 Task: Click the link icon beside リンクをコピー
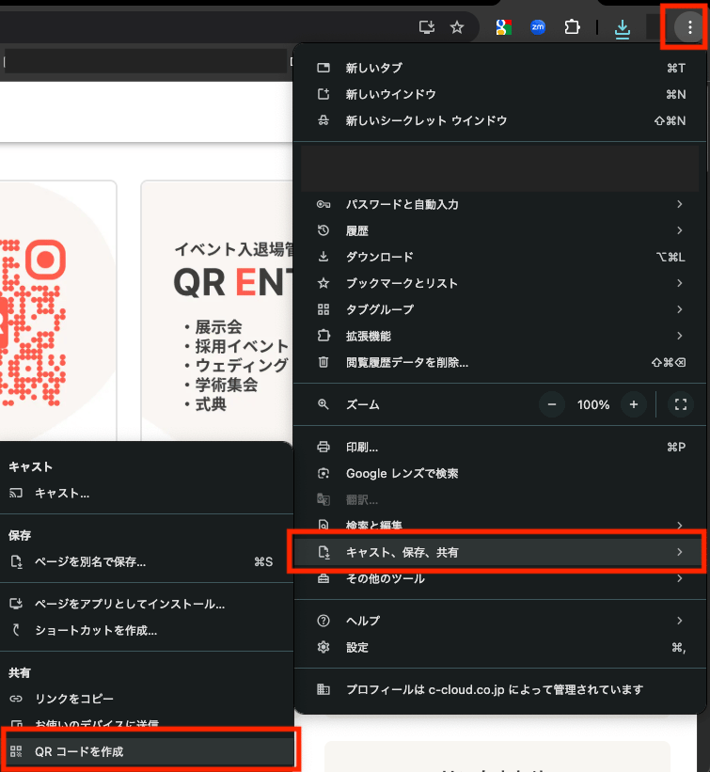pos(16,699)
